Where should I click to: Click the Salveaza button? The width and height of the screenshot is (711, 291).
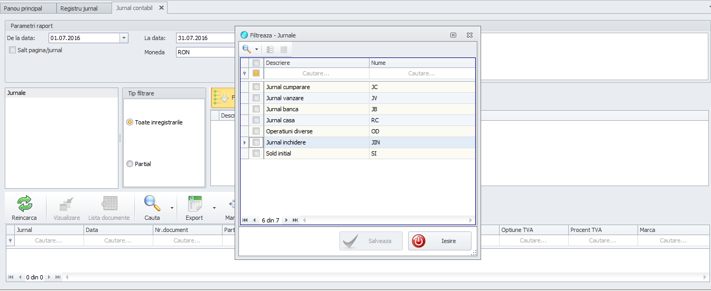371,241
